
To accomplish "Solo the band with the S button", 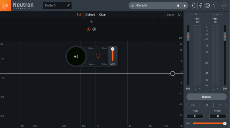I will click(94, 29).
